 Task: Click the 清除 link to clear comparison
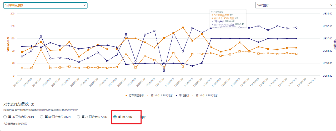click(143, 117)
